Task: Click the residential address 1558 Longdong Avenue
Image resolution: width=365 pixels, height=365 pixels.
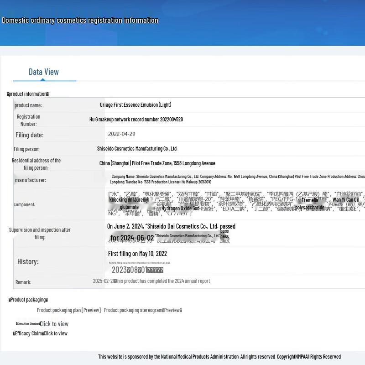Action: click(157, 163)
